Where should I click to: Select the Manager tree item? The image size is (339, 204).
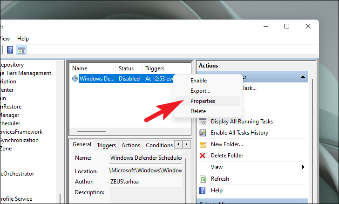tap(9, 115)
